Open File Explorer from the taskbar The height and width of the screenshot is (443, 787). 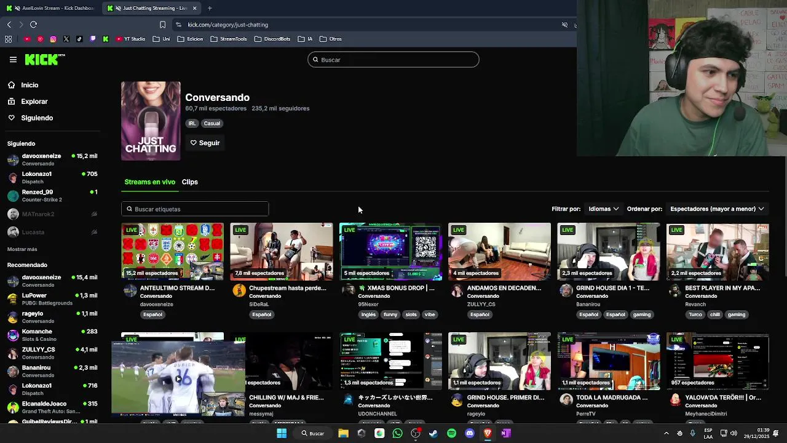click(x=343, y=433)
